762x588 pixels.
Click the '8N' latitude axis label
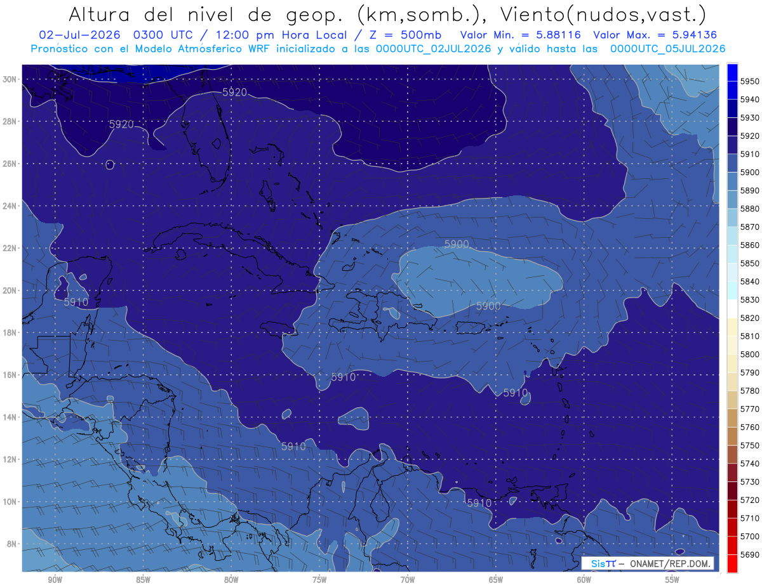pos(13,544)
